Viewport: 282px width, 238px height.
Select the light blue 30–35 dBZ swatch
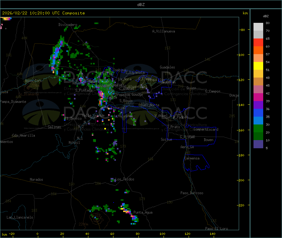coord(258,121)
